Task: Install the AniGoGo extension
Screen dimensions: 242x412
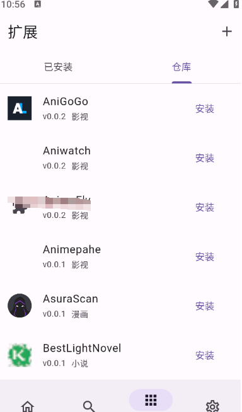Action: [x=205, y=108]
